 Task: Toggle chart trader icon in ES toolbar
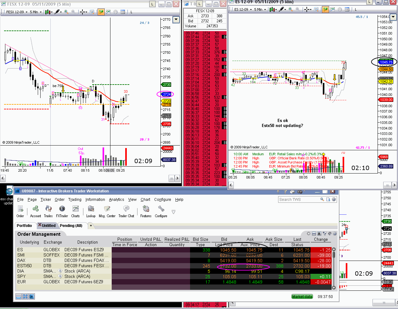(325, 9)
